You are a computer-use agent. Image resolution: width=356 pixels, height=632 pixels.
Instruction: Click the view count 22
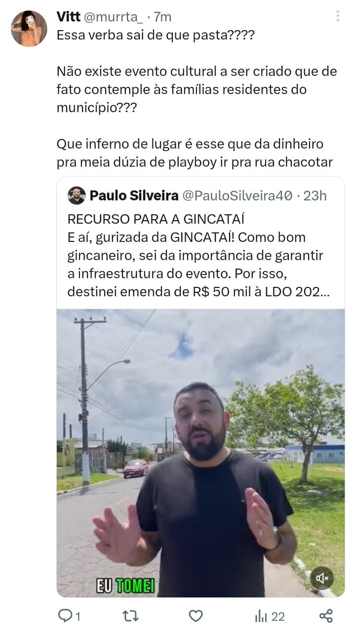(x=278, y=616)
